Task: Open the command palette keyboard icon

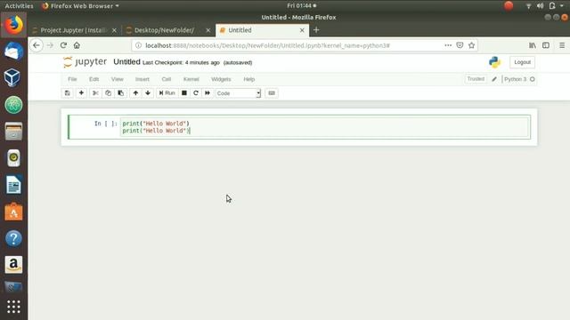Action: tap(272, 93)
